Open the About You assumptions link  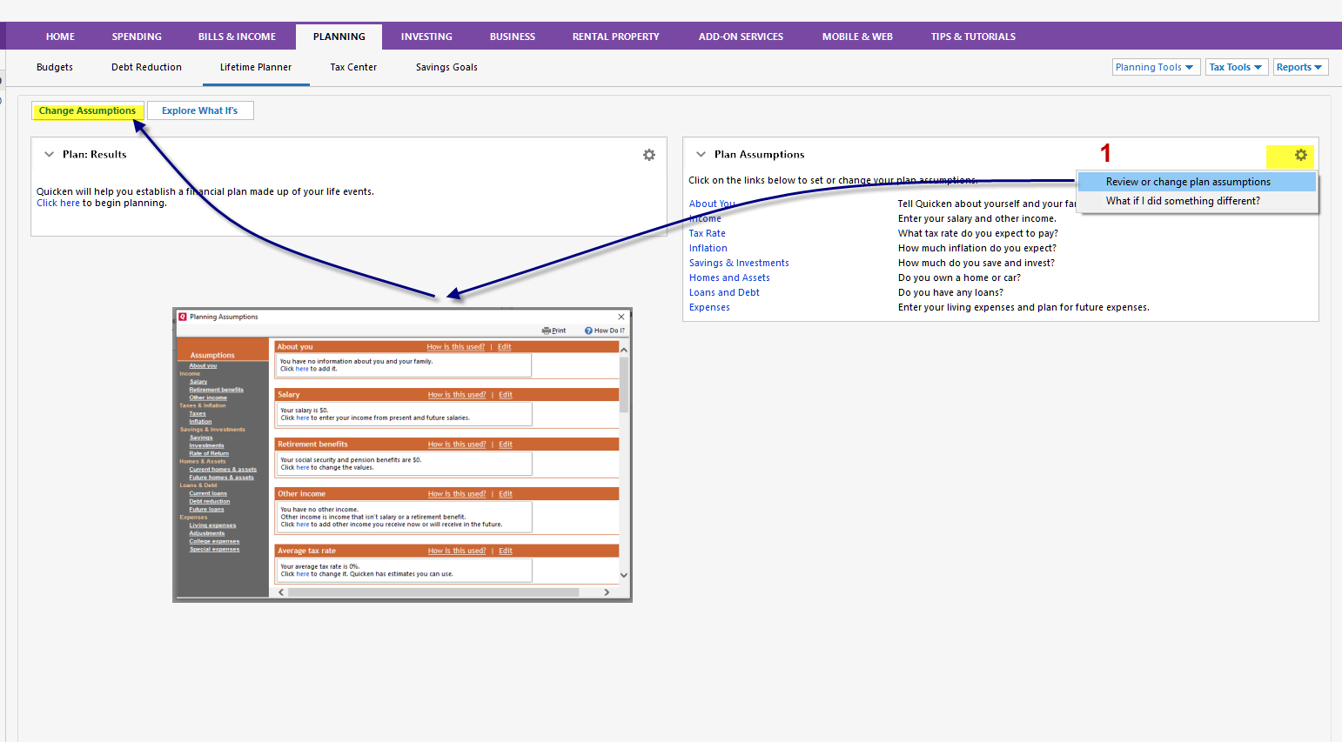tap(712, 204)
